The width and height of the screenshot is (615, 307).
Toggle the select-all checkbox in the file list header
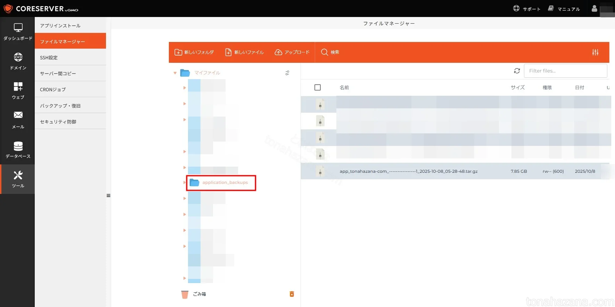pyautogui.click(x=317, y=87)
